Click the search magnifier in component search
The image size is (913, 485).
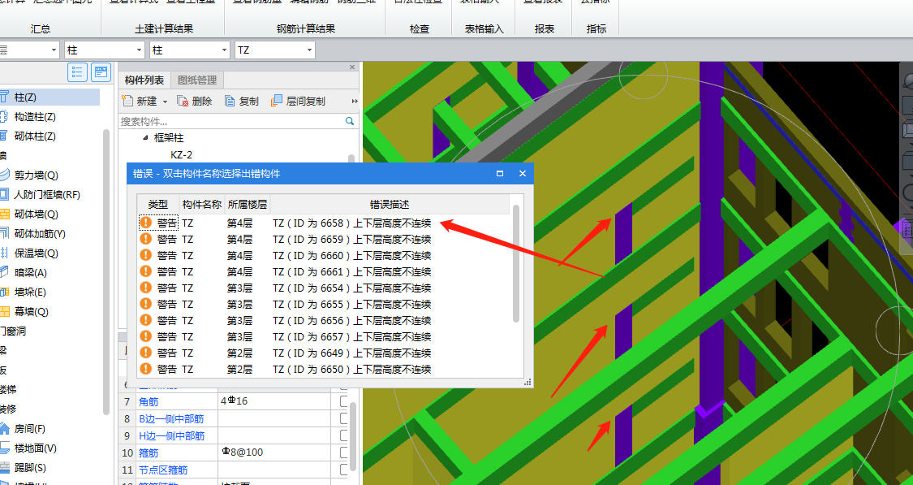coord(349,121)
